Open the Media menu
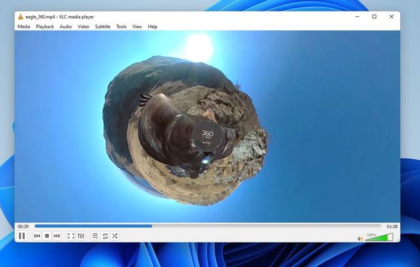 click(x=24, y=26)
